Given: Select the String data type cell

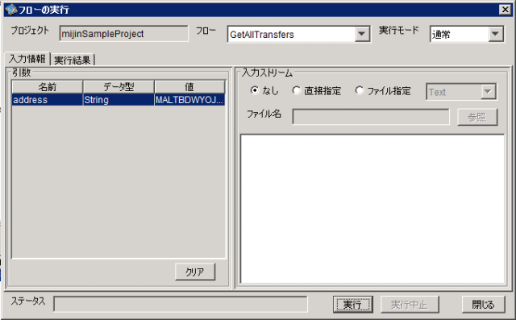Looking at the screenshot, I should 119,100.
